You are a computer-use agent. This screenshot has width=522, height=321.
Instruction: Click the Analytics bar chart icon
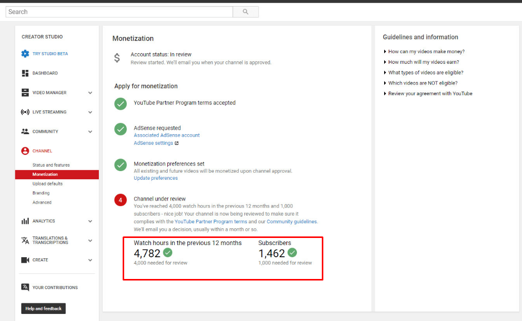pos(25,221)
